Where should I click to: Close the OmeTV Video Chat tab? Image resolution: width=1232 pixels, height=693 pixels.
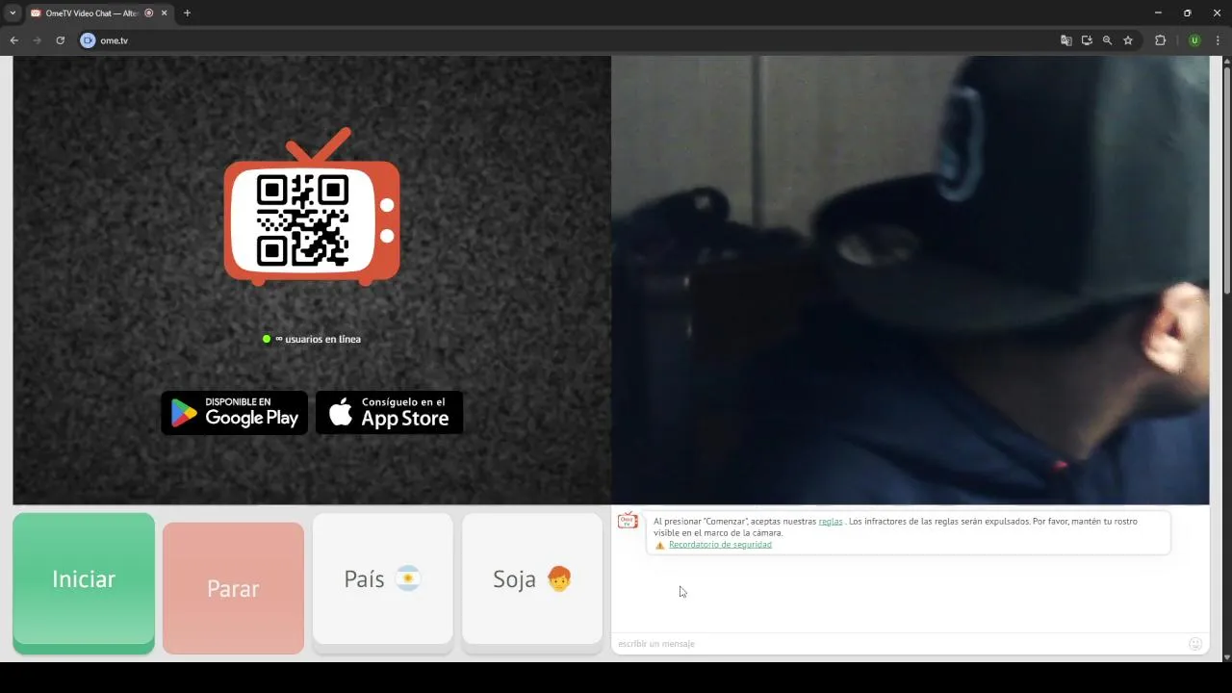pyautogui.click(x=165, y=13)
